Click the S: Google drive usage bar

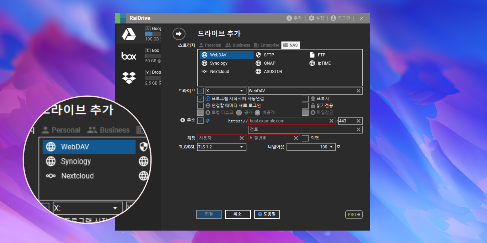pos(153,34)
